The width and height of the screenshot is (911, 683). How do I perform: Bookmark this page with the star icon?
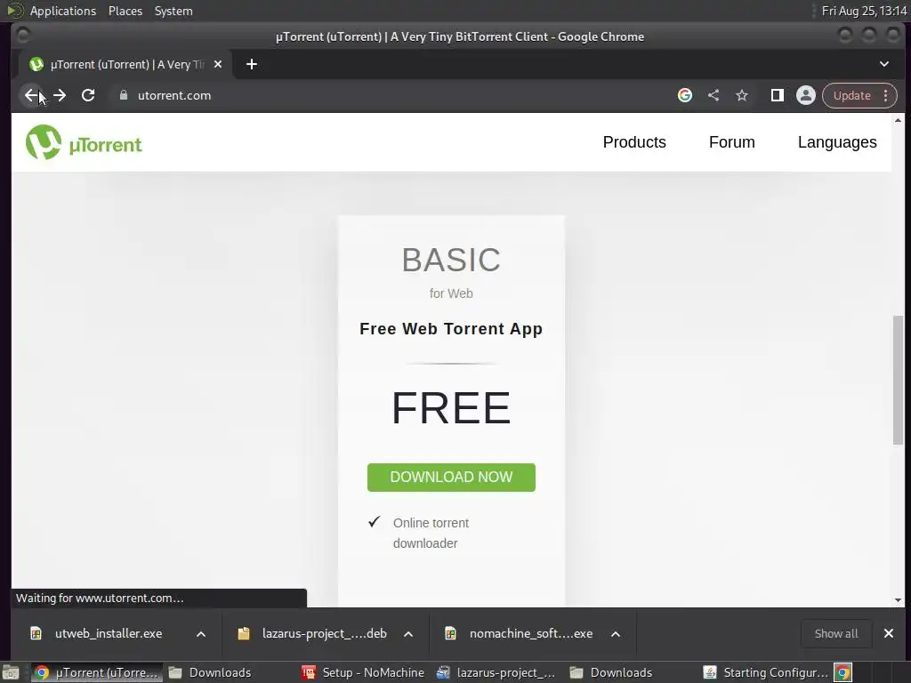click(x=742, y=95)
